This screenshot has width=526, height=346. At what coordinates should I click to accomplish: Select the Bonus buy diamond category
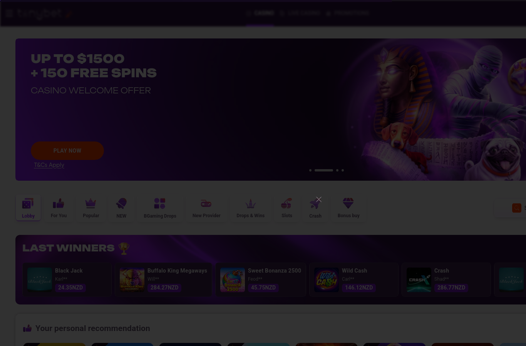tap(348, 208)
